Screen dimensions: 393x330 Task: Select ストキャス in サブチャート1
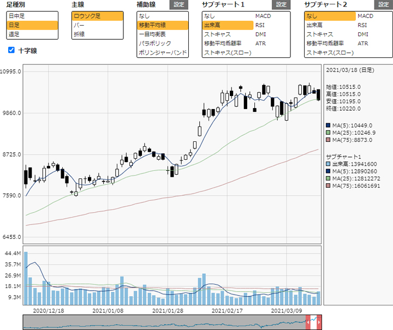tap(228, 34)
